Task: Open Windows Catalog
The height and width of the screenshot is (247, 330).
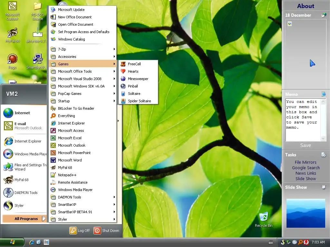Action: click(83, 39)
